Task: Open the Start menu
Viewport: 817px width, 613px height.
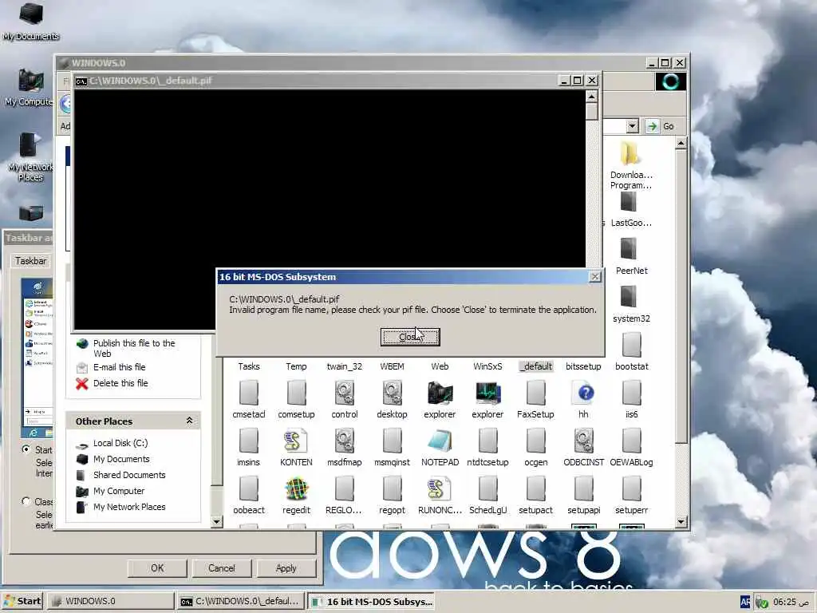Action: 22,601
